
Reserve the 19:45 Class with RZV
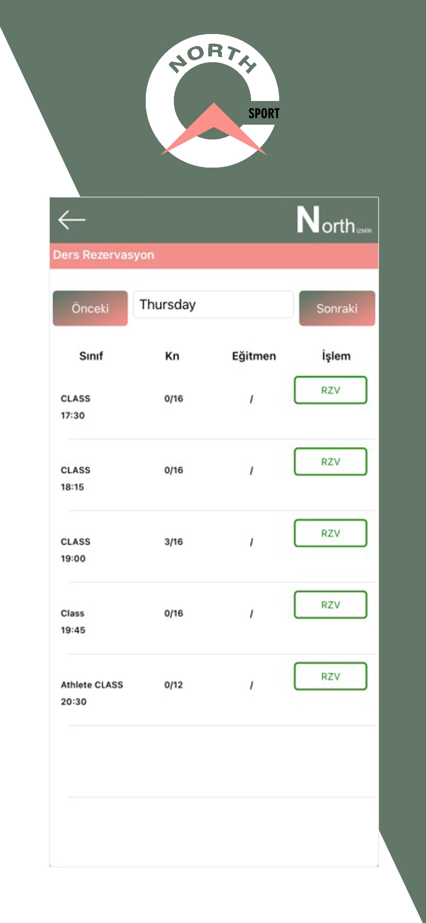tap(330, 605)
